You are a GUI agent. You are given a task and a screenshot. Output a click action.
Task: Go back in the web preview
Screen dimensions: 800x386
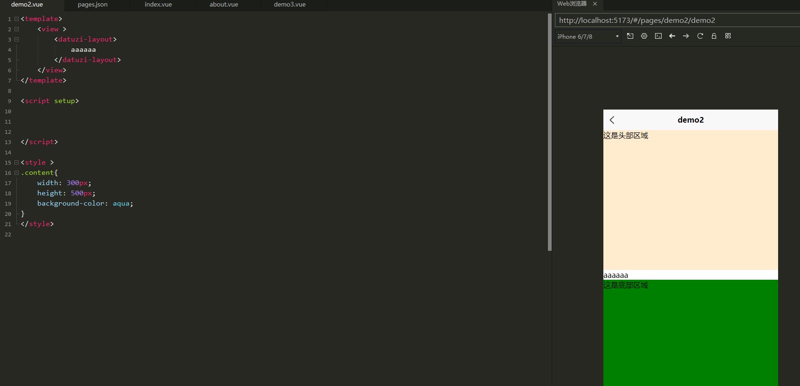[x=672, y=36]
